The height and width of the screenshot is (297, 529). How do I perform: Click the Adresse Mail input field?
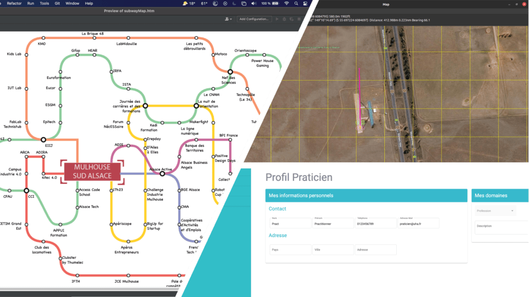point(418,223)
